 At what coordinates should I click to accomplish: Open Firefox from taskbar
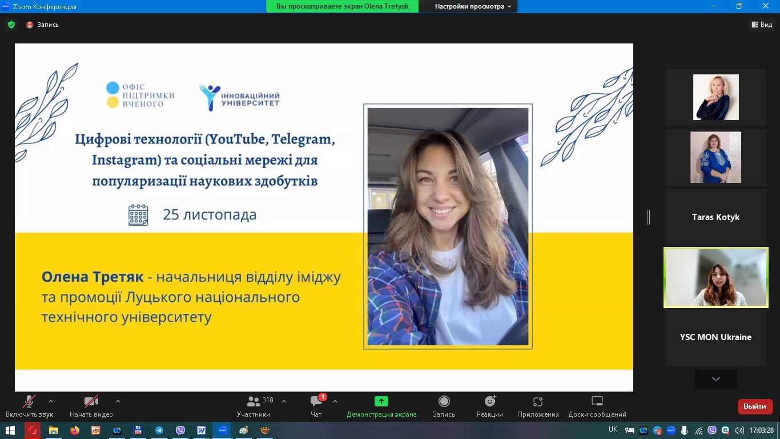pos(75,430)
